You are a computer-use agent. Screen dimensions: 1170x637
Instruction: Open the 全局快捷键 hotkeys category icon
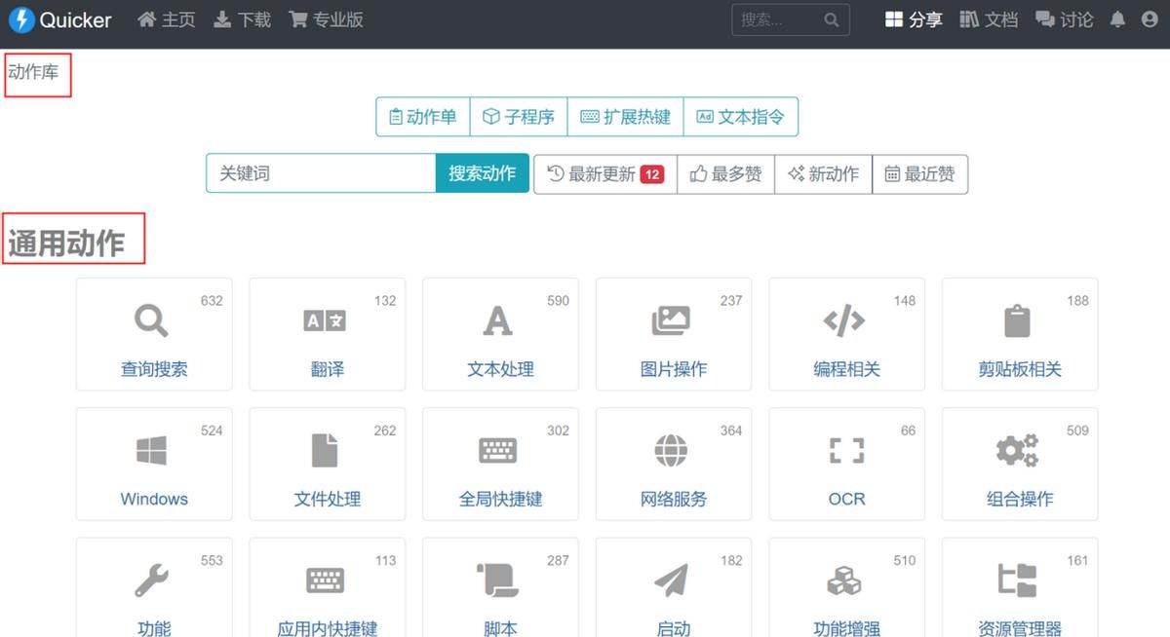499,450
